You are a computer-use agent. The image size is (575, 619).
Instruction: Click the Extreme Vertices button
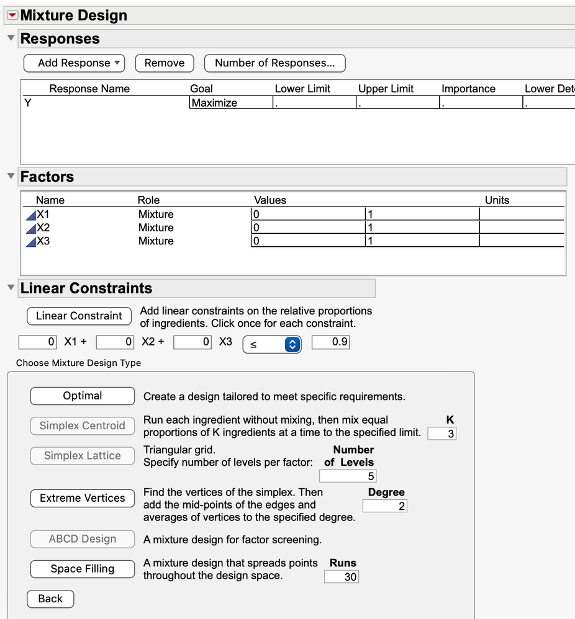(x=82, y=498)
